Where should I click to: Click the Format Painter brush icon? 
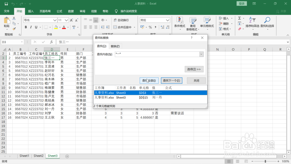click(14, 29)
